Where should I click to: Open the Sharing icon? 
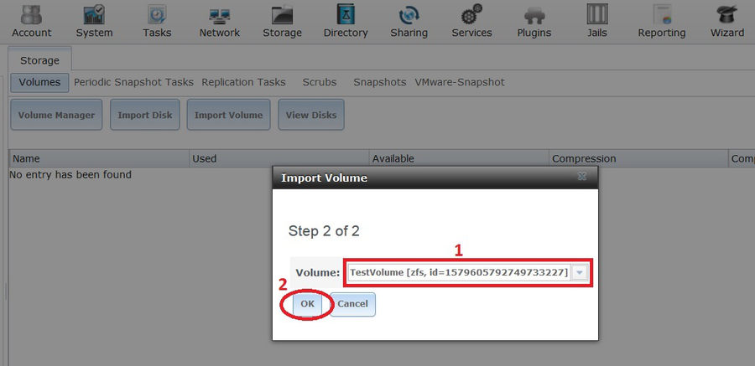coord(409,15)
